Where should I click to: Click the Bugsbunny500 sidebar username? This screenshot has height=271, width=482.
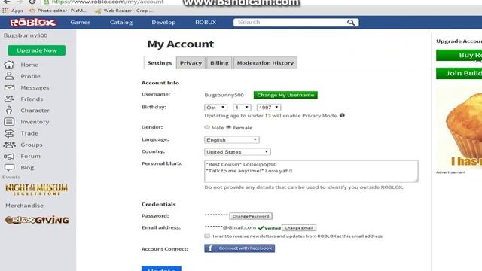26,35
